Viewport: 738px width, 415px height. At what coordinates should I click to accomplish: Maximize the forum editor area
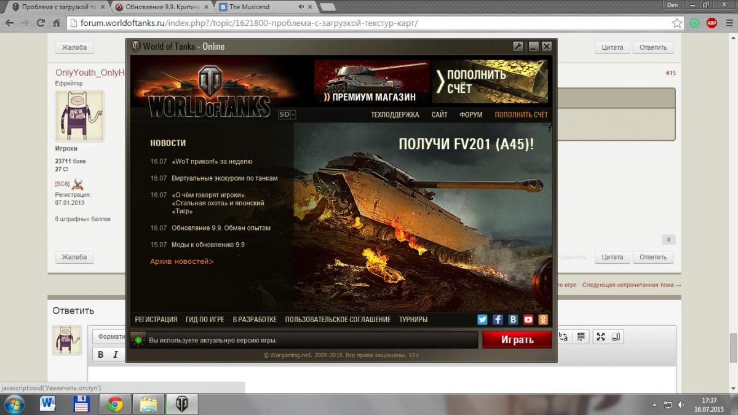click(x=601, y=336)
